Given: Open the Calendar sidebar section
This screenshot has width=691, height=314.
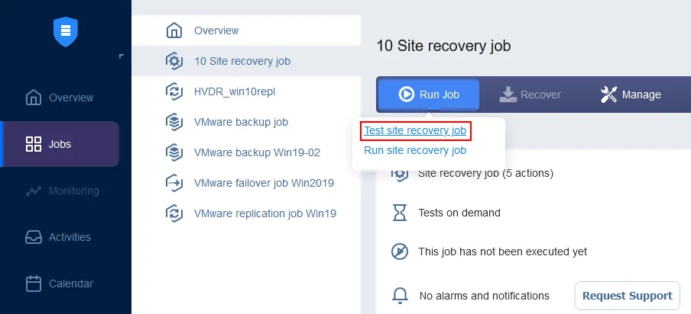Looking at the screenshot, I should pos(60,284).
